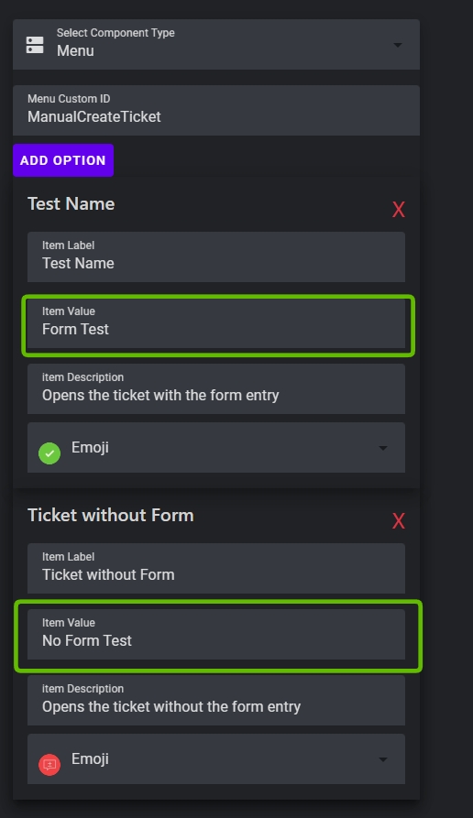The width and height of the screenshot is (473, 818).
Task: Click Item Value field with No Form Test
Action: pos(216,635)
